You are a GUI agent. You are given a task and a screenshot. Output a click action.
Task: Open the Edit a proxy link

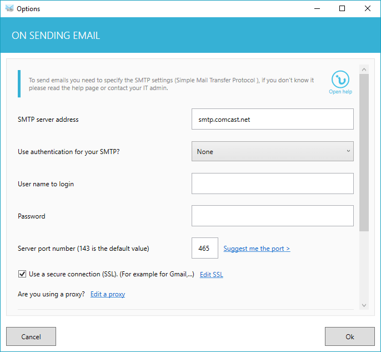pyautogui.click(x=108, y=294)
